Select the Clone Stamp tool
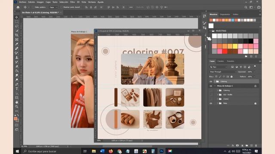Screen dimensions: 275x154 (x=17, y=57)
